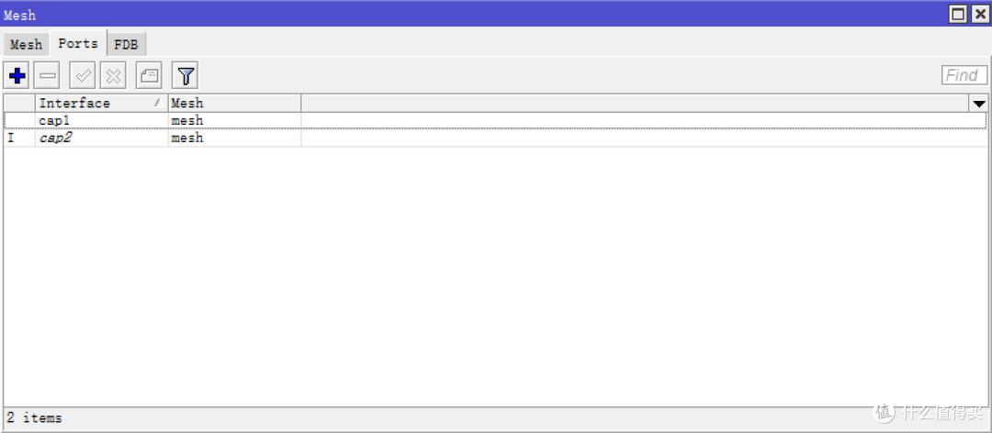Click the Find search field
The width and height of the screenshot is (992, 433).
[964, 75]
